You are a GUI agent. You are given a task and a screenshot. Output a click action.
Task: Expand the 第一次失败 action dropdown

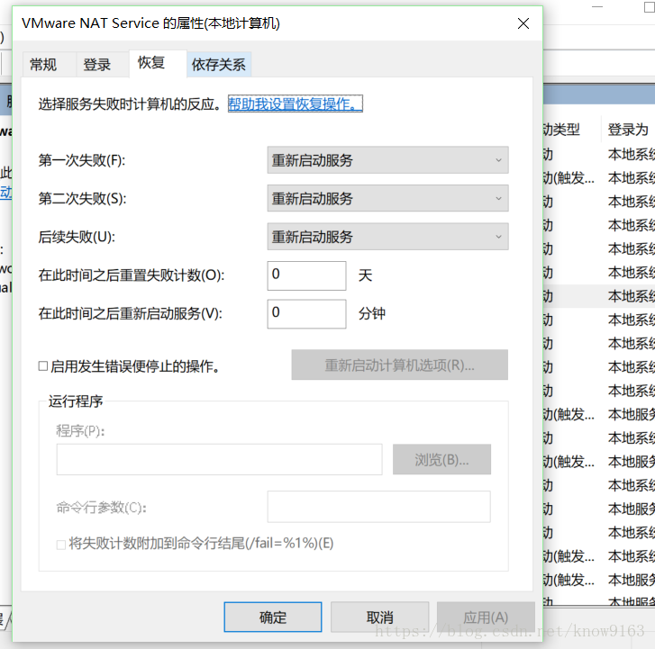point(387,160)
